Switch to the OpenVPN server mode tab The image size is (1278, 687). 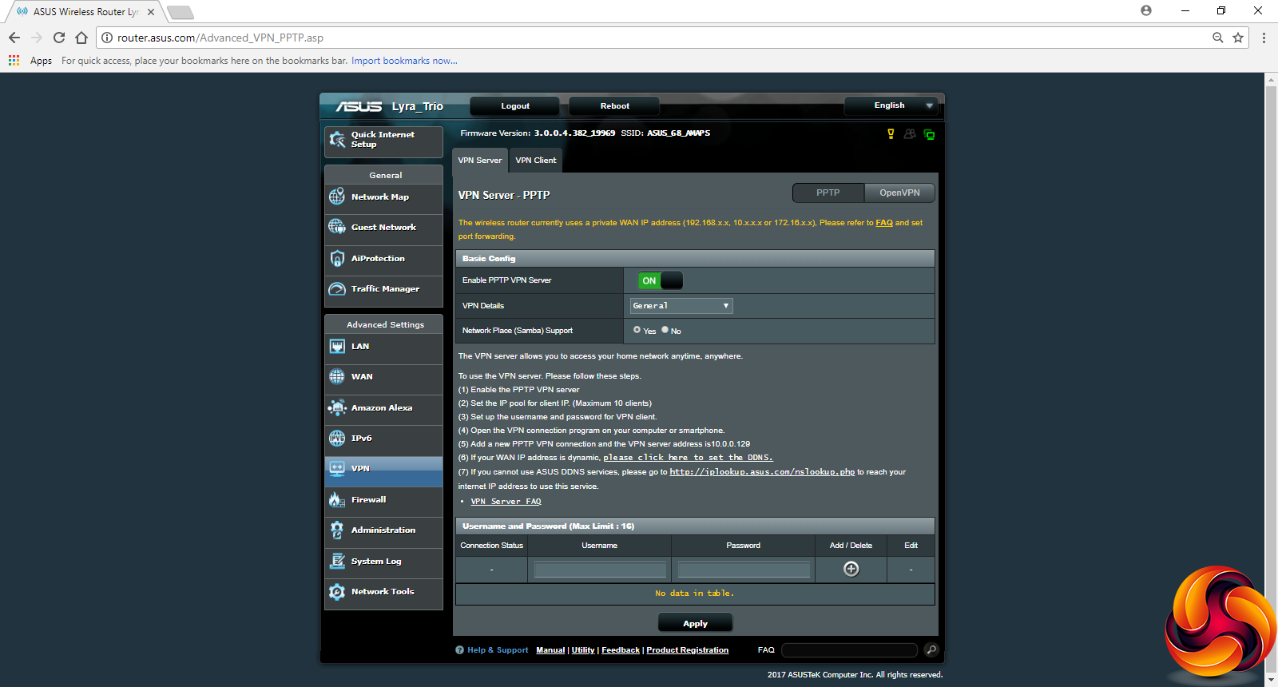click(x=899, y=193)
